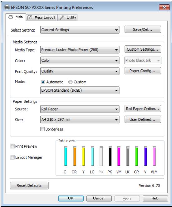
Task: Open Roll Paper Option... settings
Action: point(143,109)
